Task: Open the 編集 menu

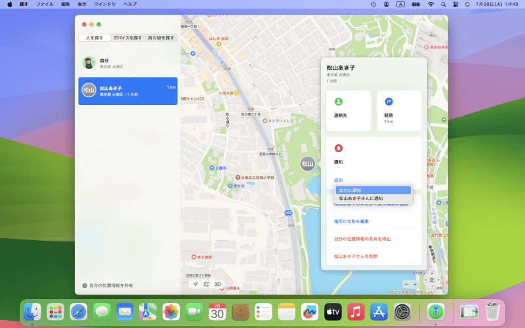Action: [65, 5]
